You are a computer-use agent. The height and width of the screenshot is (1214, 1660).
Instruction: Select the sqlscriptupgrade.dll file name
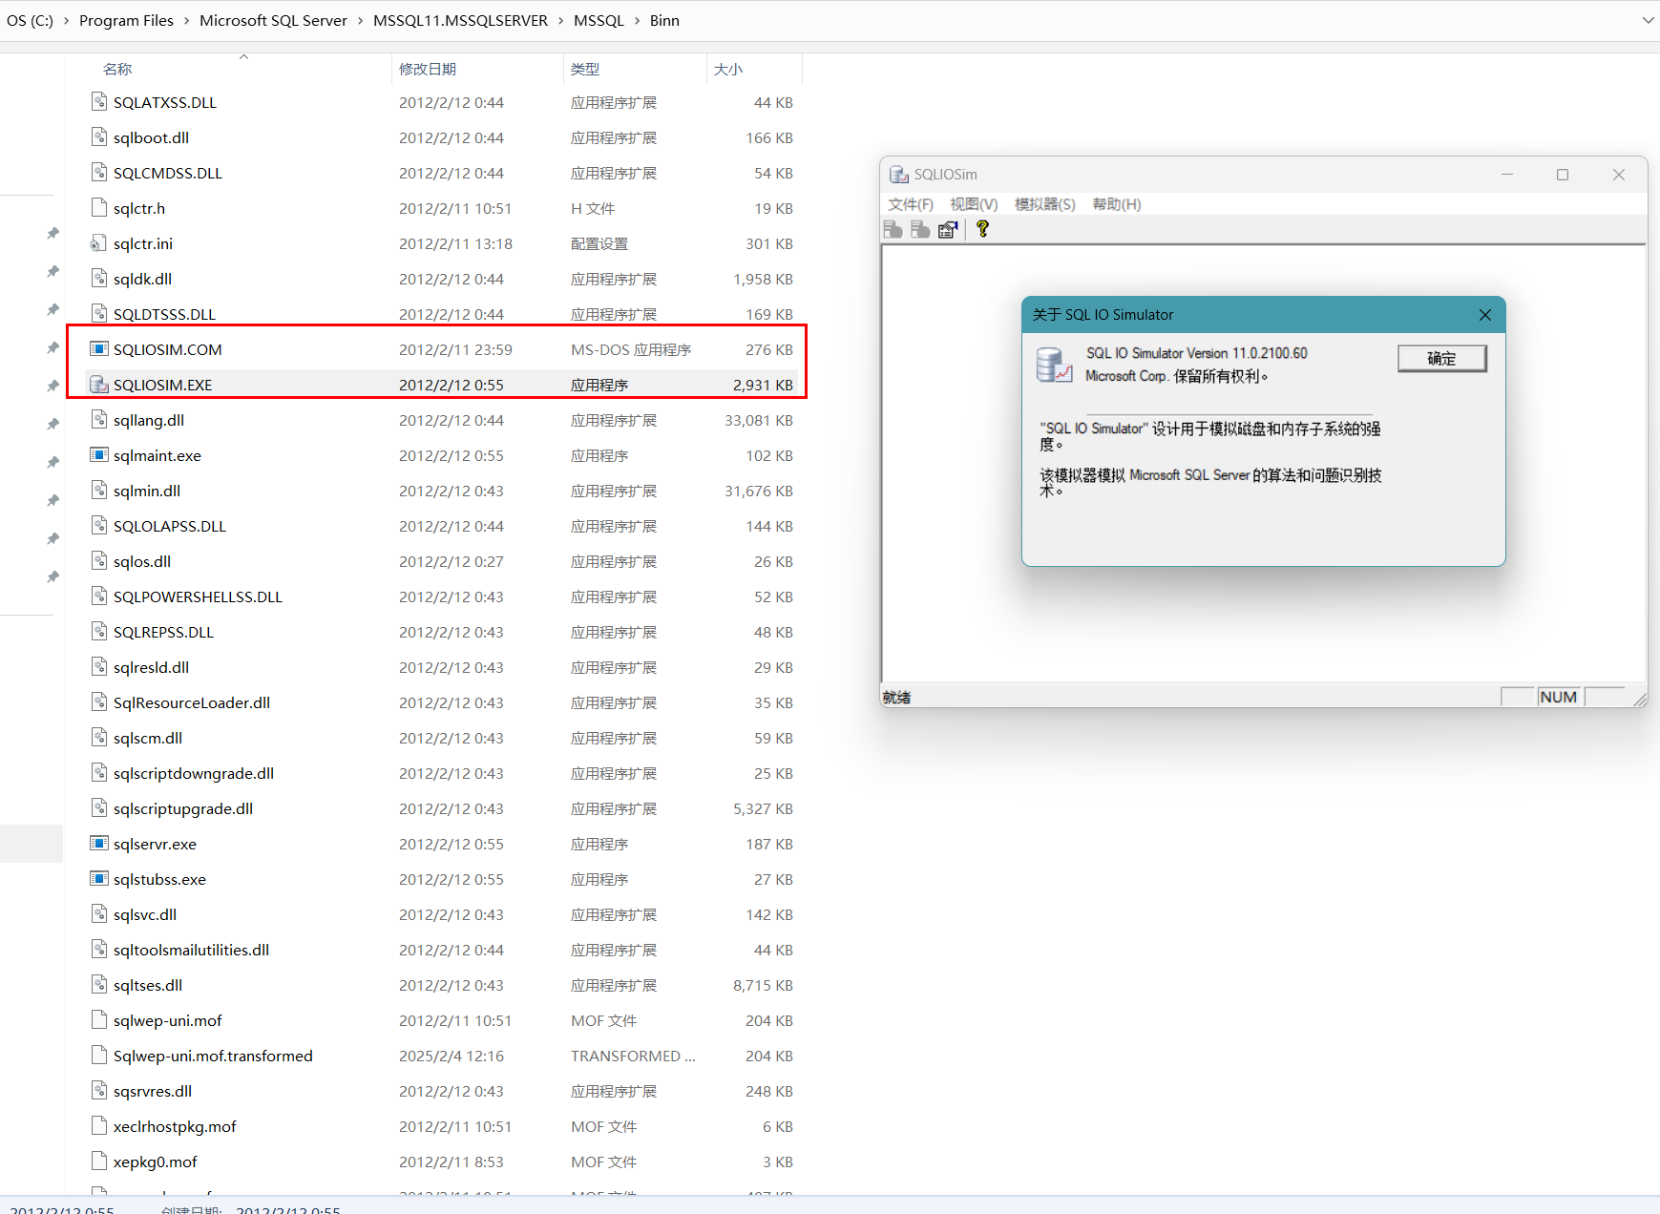(x=183, y=808)
